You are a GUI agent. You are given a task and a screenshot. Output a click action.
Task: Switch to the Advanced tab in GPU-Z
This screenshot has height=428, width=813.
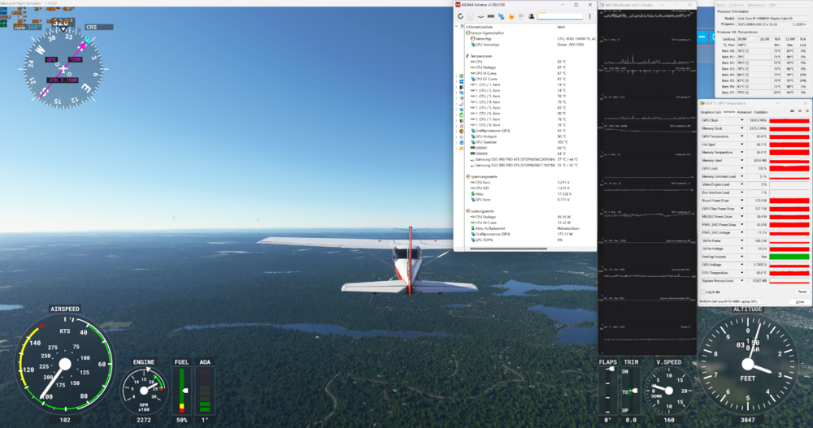(744, 112)
